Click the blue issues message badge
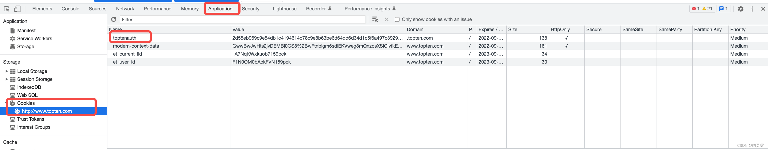Image resolution: width=768 pixels, height=150 pixels. point(723,9)
